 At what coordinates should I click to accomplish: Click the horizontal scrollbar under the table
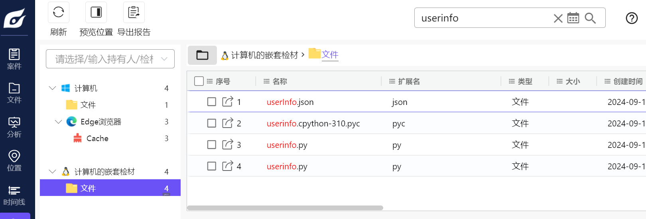coord(285,208)
